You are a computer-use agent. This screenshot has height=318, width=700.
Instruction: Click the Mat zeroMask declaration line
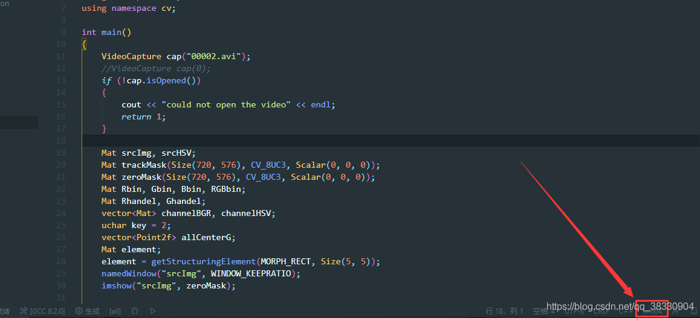coord(238,176)
